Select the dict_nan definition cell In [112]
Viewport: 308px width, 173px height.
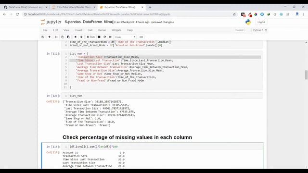(x=162, y=71)
